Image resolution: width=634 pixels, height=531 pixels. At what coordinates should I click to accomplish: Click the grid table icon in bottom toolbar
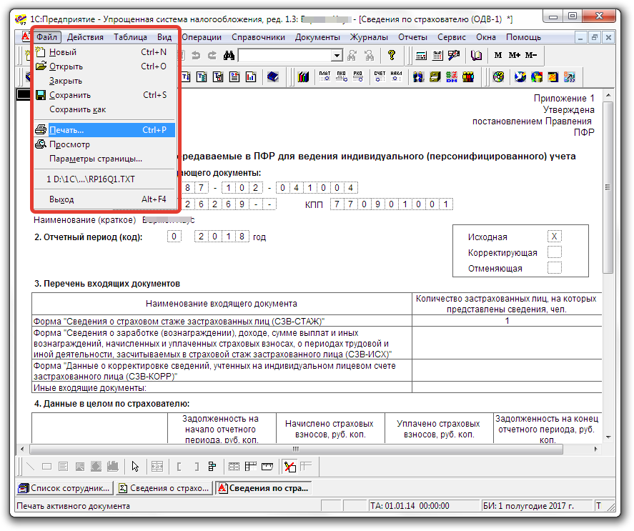point(251,467)
